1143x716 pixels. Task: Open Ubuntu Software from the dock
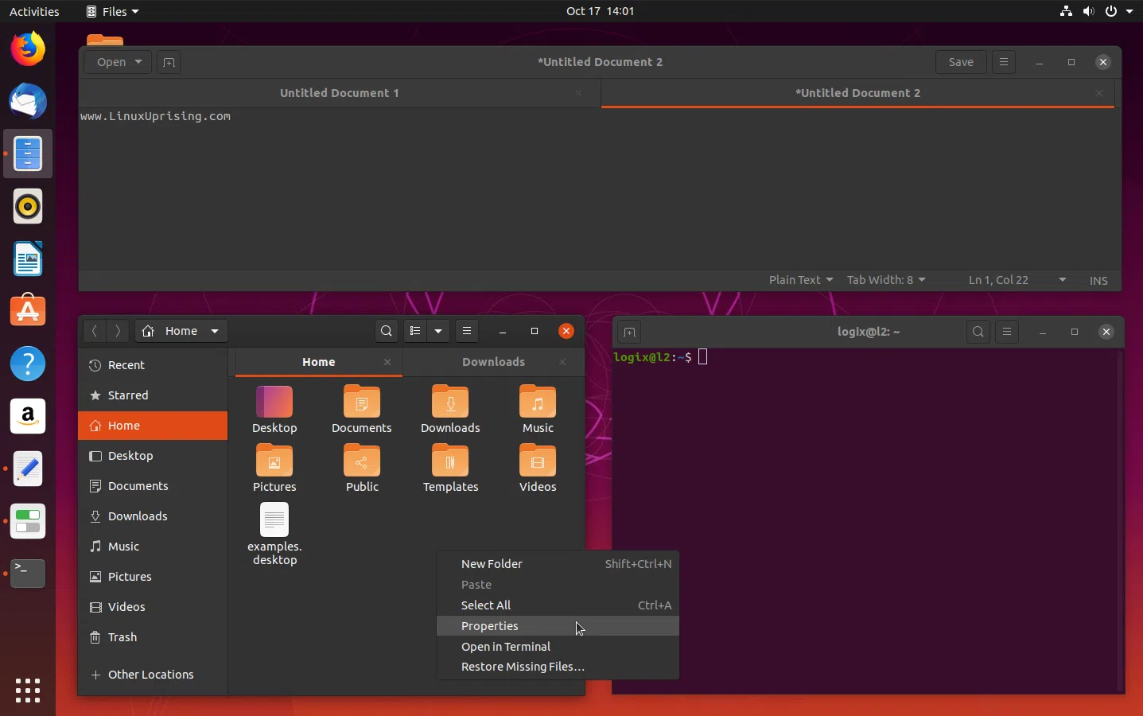click(28, 311)
